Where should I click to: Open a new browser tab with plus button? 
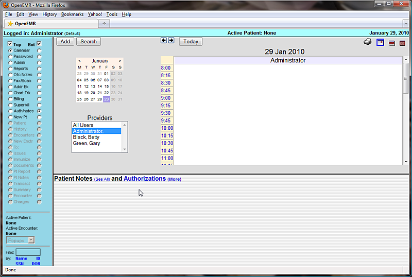point(104,24)
